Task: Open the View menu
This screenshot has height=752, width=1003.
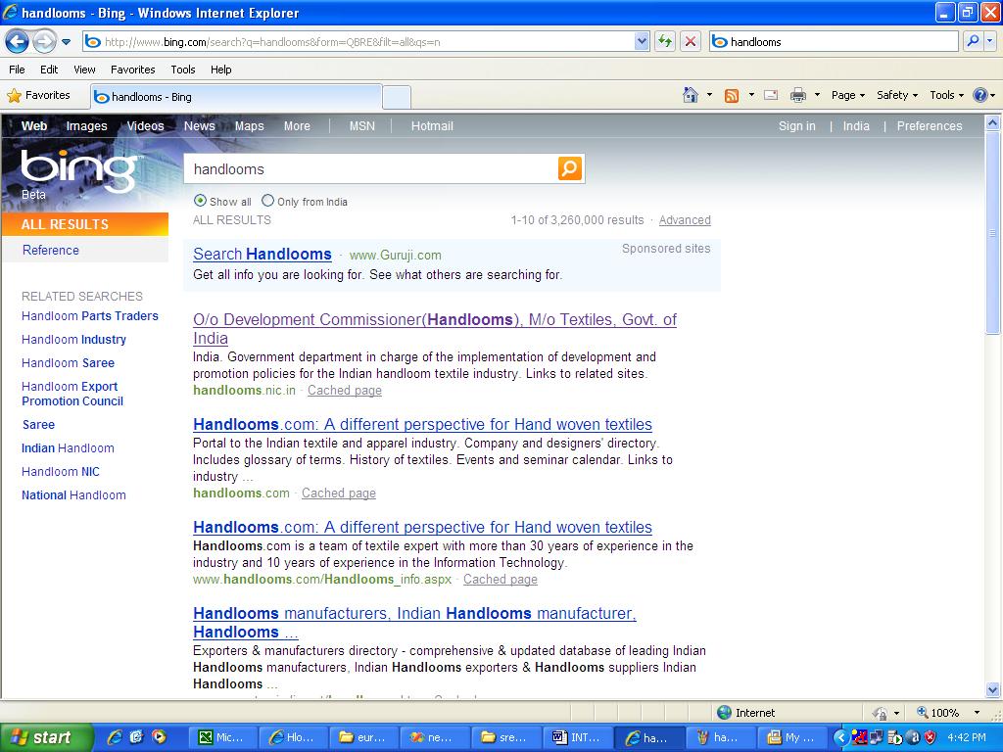Action: [x=84, y=70]
